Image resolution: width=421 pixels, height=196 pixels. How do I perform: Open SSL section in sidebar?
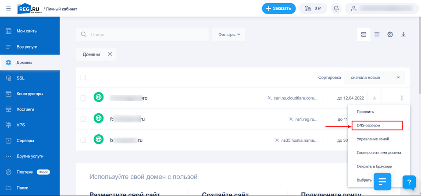30,78
